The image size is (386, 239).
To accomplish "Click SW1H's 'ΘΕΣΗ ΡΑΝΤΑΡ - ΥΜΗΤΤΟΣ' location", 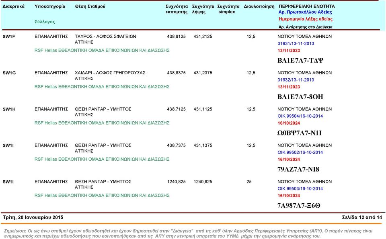I will coord(103,109).
